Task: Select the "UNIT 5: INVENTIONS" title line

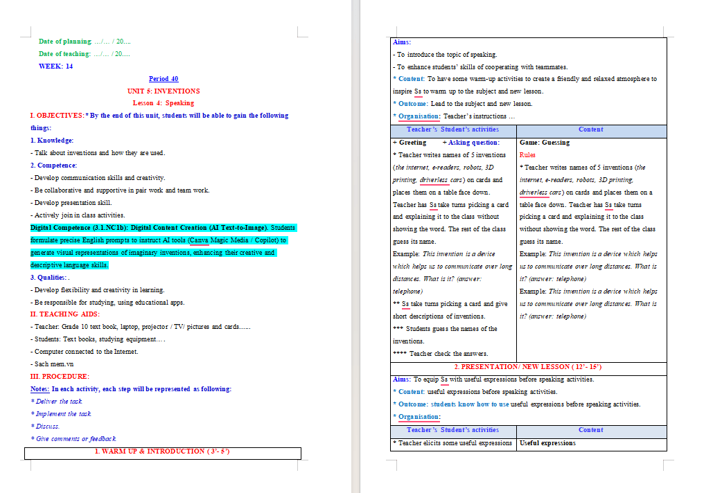Action: (164, 91)
